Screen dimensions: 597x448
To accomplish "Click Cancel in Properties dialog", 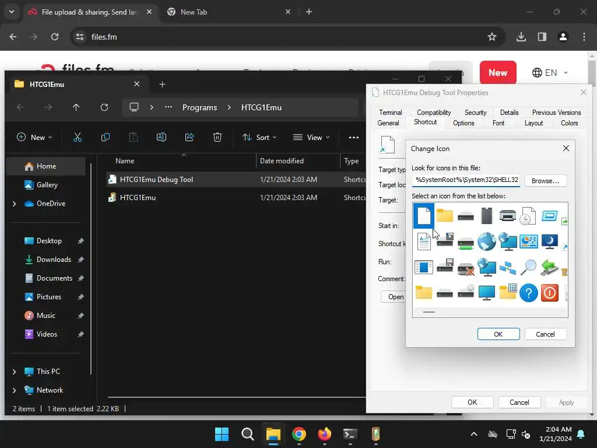I will coord(519,402).
